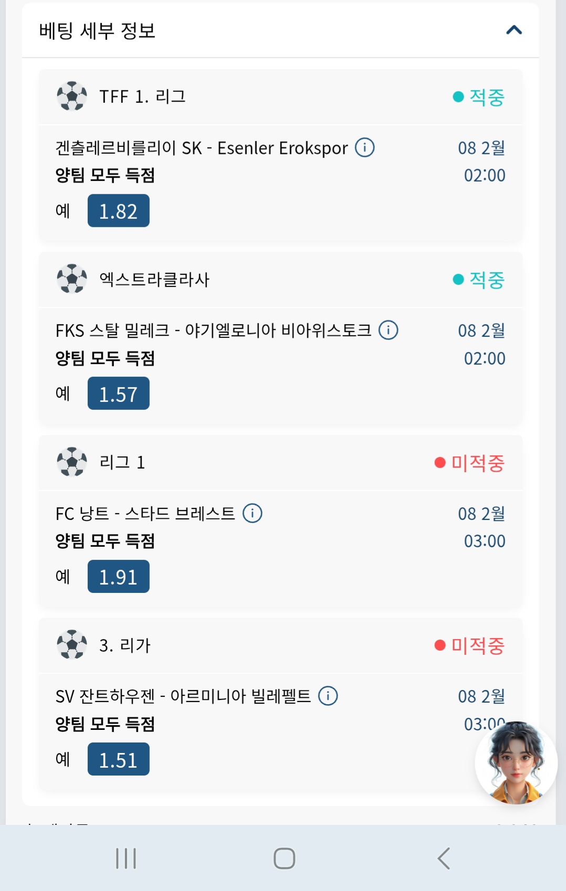The width and height of the screenshot is (566, 891).
Task: Open info icon for FC 낭트 match
Action: click(x=253, y=513)
